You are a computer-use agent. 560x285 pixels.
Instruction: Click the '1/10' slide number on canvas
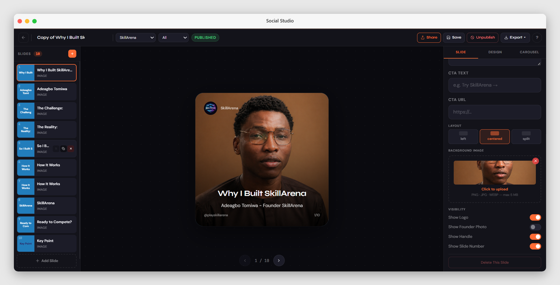coord(317,215)
